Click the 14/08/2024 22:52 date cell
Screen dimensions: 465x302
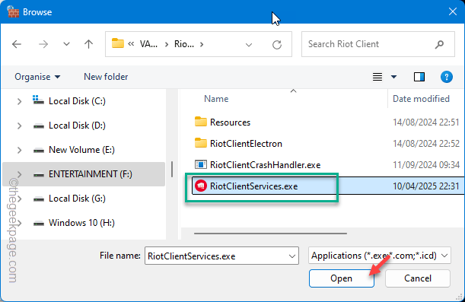pyautogui.click(x=426, y=144)
